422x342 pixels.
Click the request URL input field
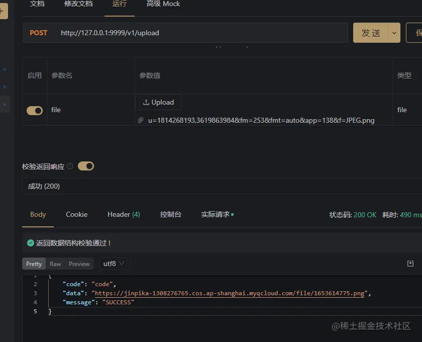click(202, 33)
